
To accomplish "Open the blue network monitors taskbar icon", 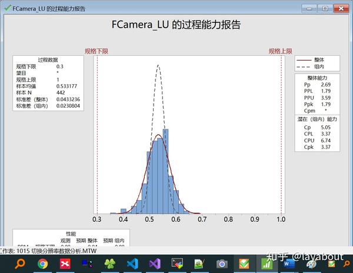I will (x=87, y=264).
